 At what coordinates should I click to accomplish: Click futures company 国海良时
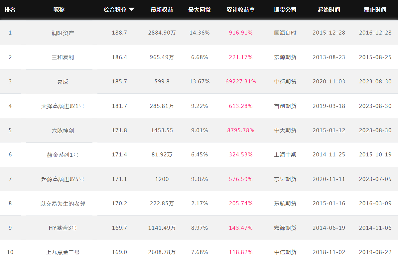tap(285, 33)
